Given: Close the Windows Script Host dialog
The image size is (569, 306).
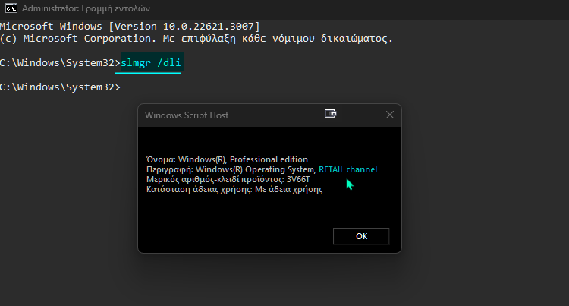Looking at the screenshot, I should point(390,115).
